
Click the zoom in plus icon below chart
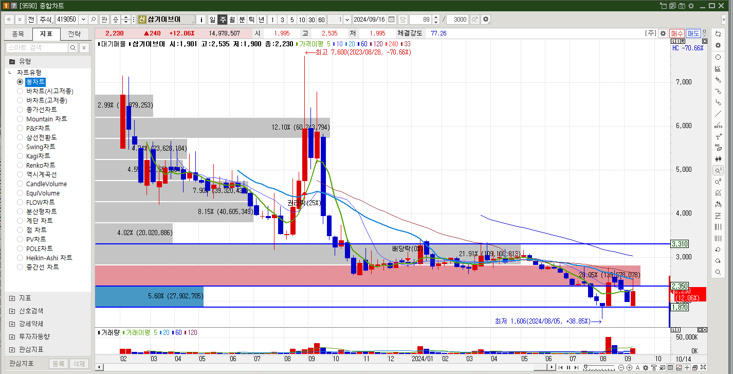(629, 367)
